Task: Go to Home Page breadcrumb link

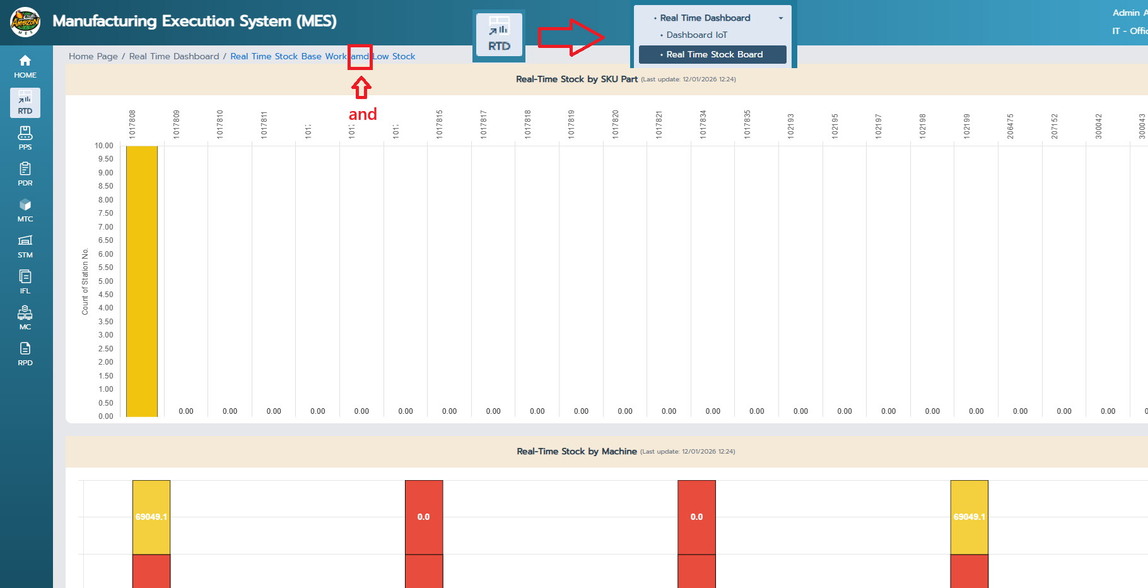Action: 93,57
